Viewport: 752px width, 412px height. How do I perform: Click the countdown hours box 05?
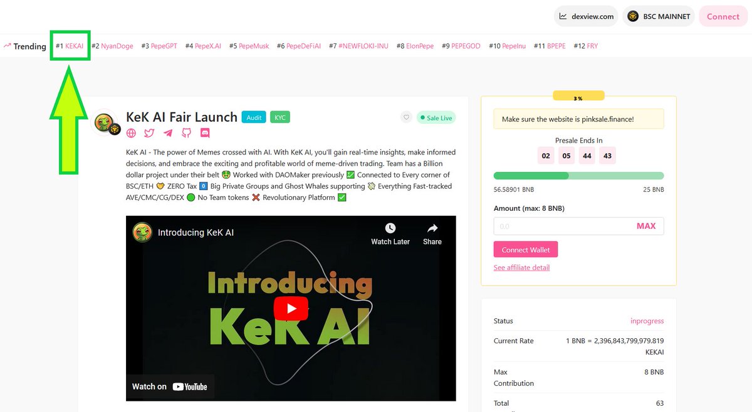pos(567,156)
